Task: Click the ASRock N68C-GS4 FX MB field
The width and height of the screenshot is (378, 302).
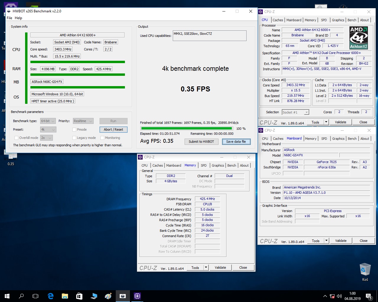Action: coord(47,82)
